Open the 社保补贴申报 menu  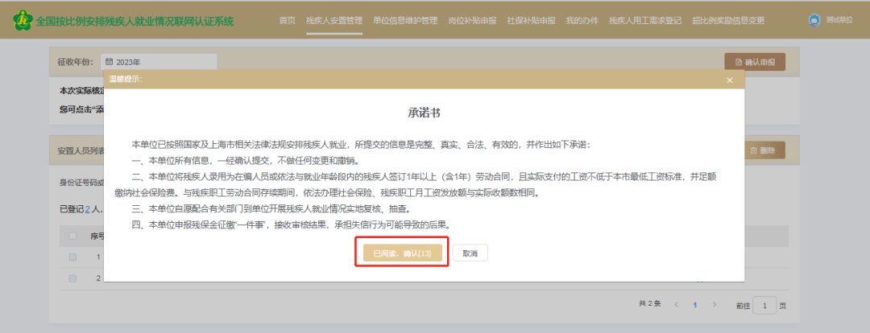pos(531,20)
